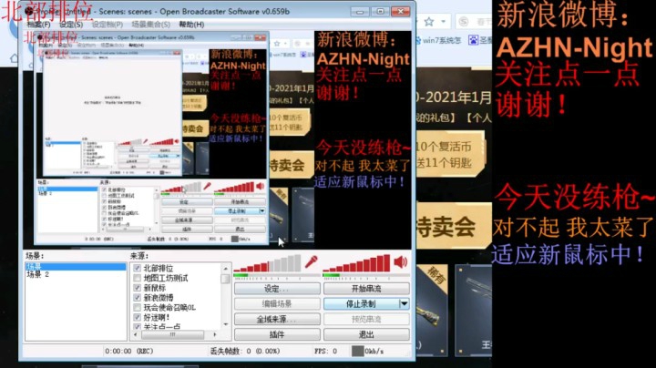Click the sources list scroll-up arrow
Image resolution: width=656 pixels, height=368 pixels.
click(x=226, y=268)
